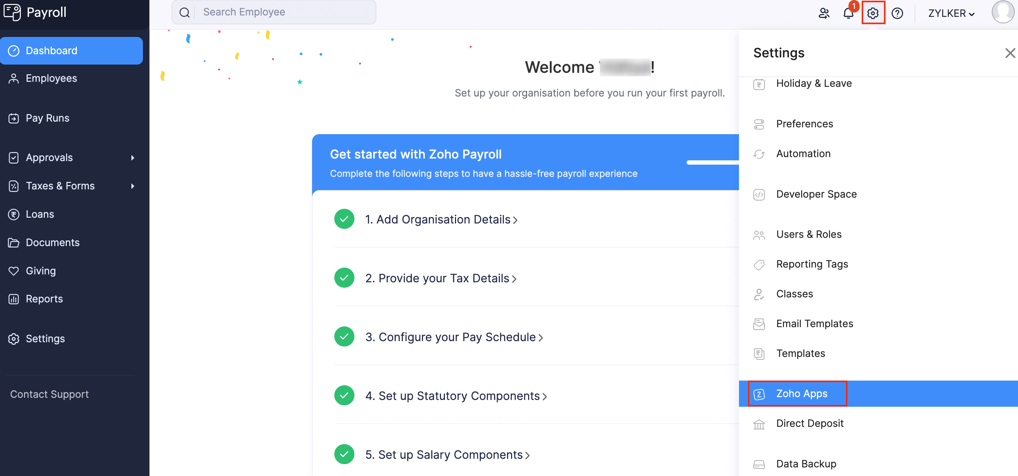
Task: Expand the Approvals sidebar submenu
Action: 133,157
